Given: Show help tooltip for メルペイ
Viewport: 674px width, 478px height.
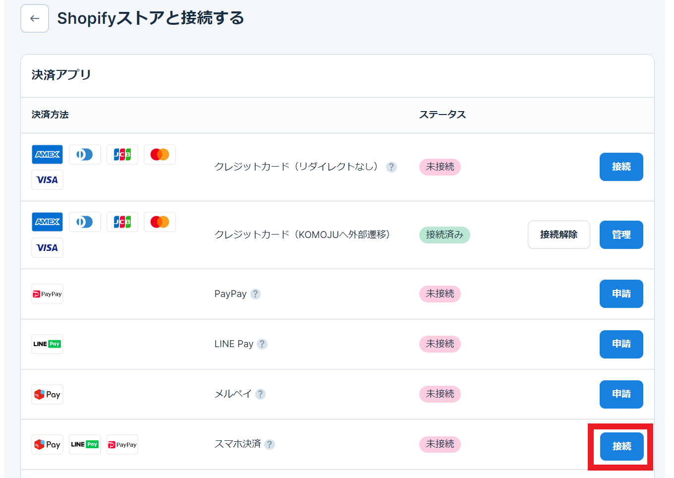Looking at the screenshot, I should tap(260, 394).
